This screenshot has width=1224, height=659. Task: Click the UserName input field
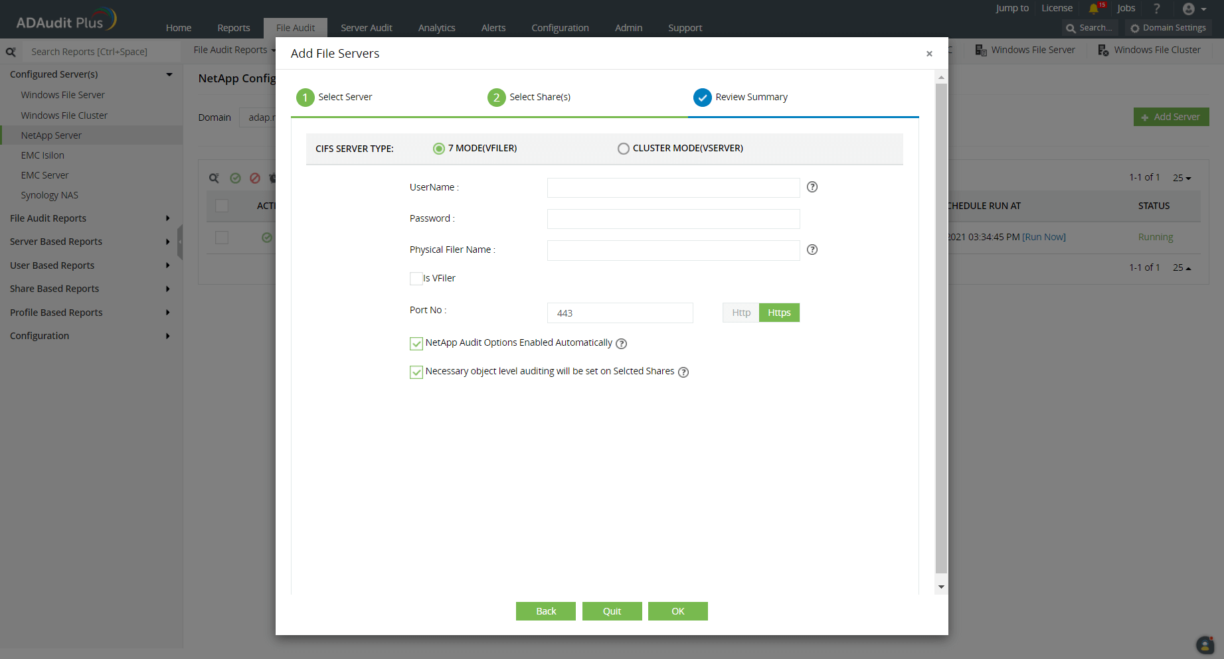(673, 188)
